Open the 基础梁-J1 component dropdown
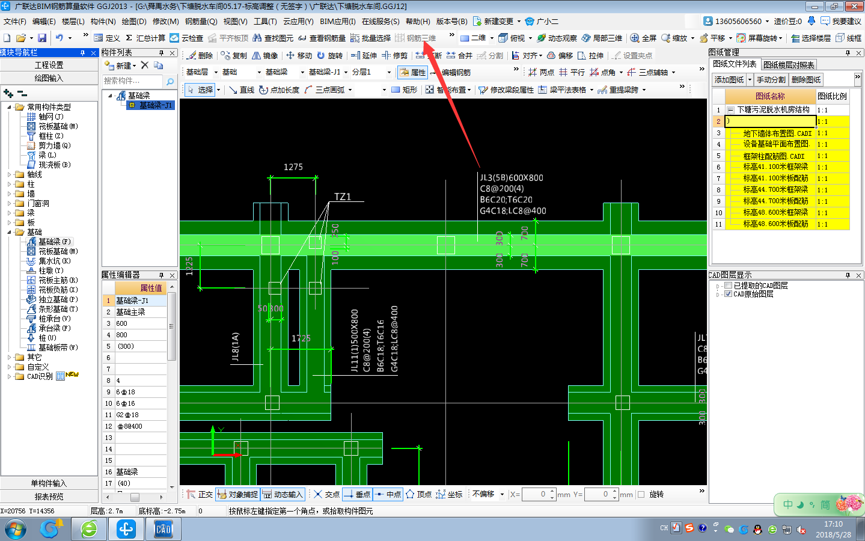 346,72
